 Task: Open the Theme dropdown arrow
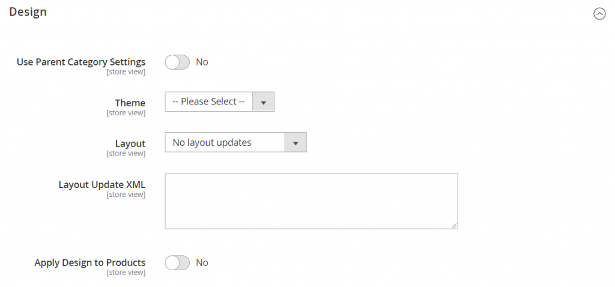coord(263,102)
